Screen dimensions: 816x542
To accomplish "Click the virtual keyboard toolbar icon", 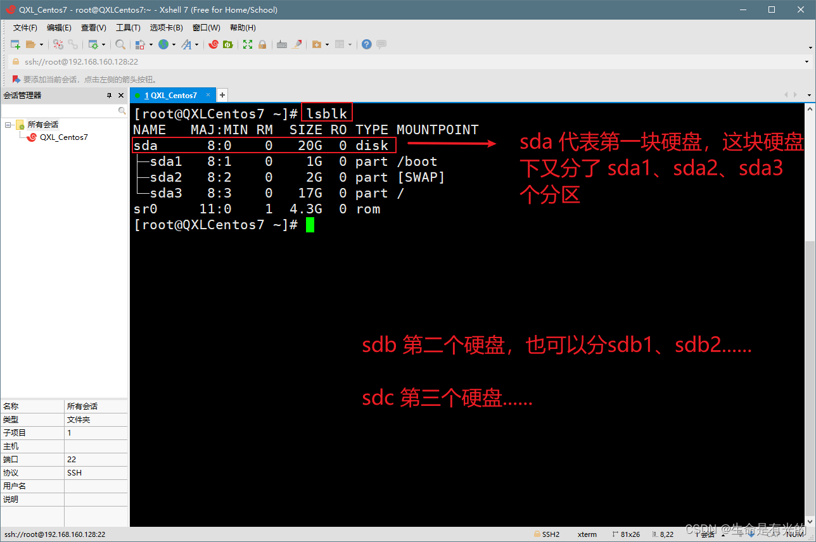I will (282, 44).
